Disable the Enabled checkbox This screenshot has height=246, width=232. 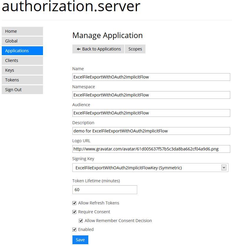[74, 229]
